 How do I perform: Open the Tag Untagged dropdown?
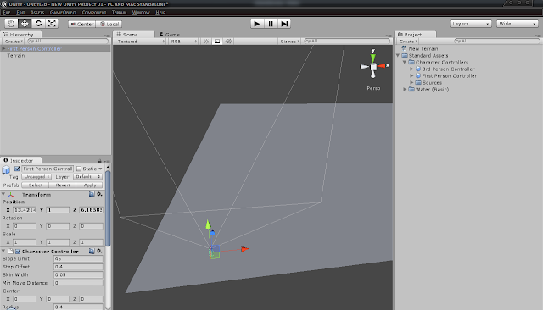pos(36,177)
